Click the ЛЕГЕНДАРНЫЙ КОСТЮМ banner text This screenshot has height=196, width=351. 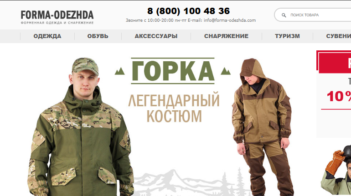pyautogui.click(x=174, y=108)
